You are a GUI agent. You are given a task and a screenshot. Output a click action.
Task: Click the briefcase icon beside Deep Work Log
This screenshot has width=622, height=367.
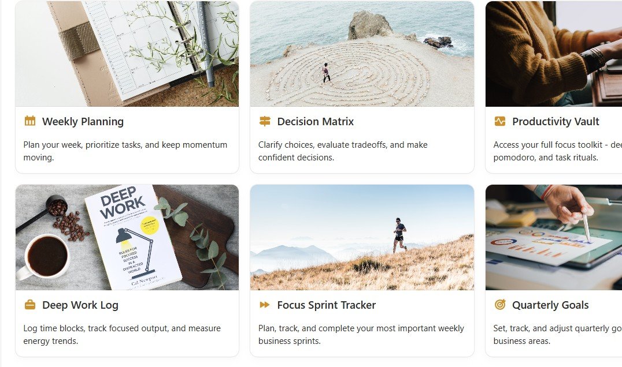tap(29, 305)
